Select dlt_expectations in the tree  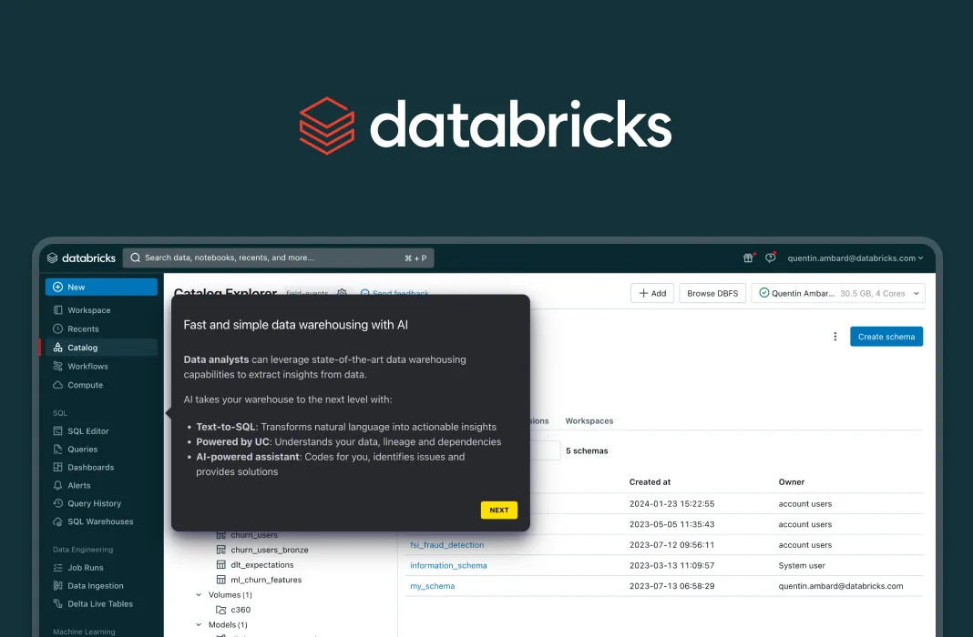coord(261,564)
